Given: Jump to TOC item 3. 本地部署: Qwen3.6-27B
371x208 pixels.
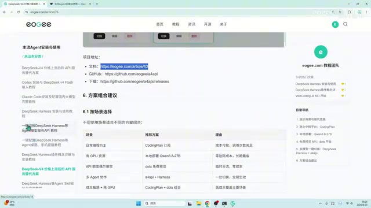Looking at the screenshot, I should 314,134.
